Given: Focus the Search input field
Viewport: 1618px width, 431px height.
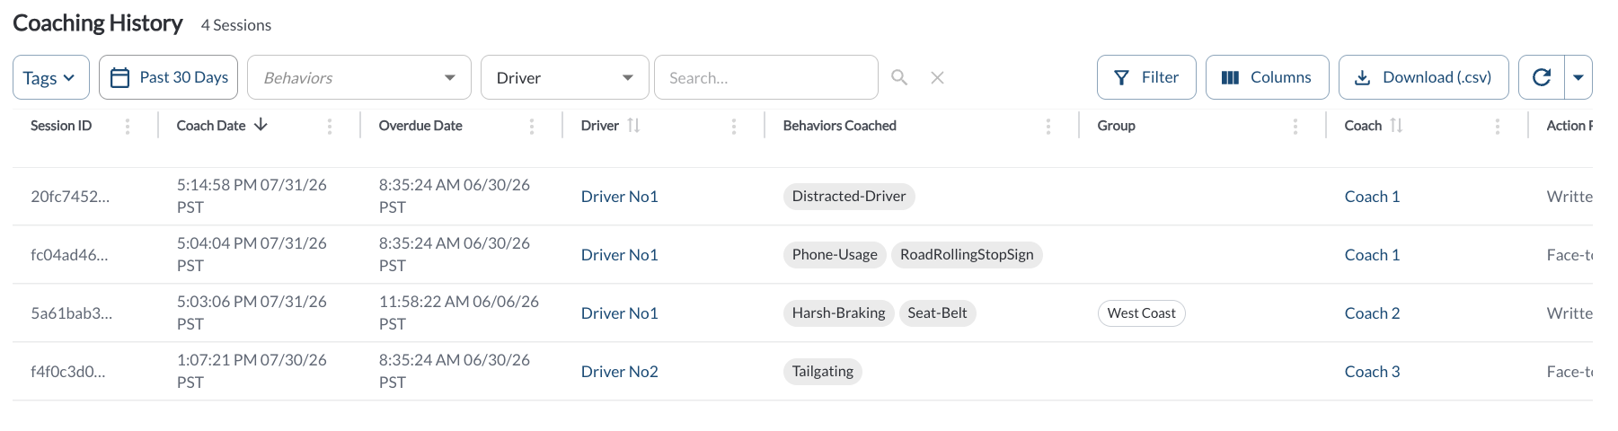Looking at the screenshot, I should click(766, 77).
